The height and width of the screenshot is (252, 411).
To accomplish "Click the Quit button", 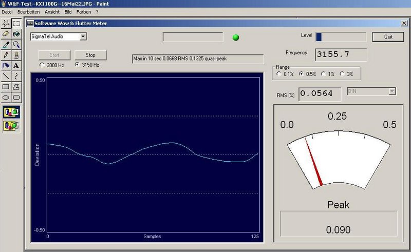I will (388, 37).
